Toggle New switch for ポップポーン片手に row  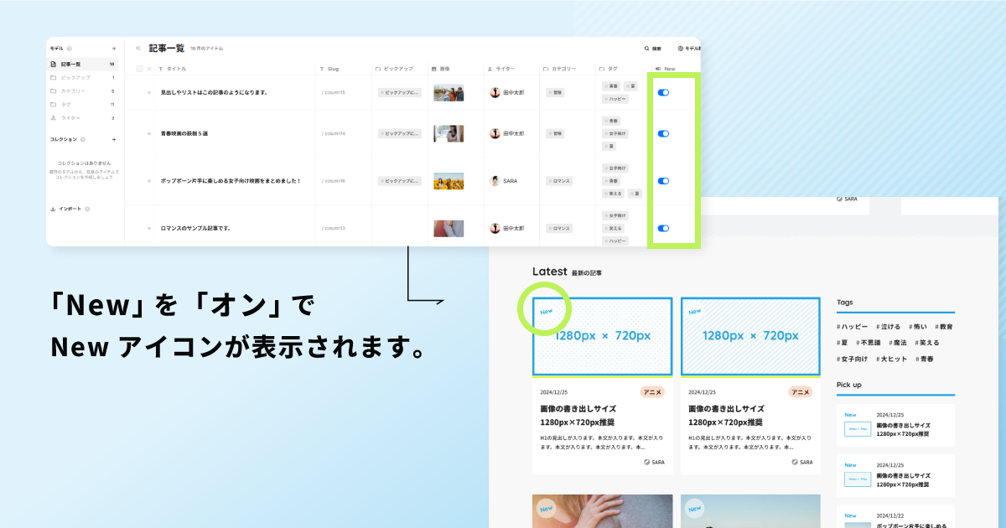coord(664,180)
